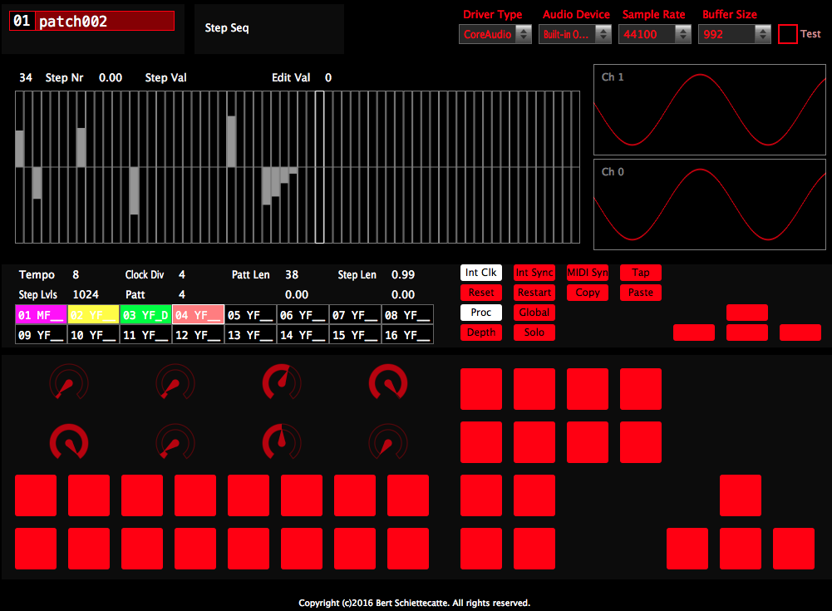Select module slot 08 YF__
832x611 pixels.
pos(407,315)
